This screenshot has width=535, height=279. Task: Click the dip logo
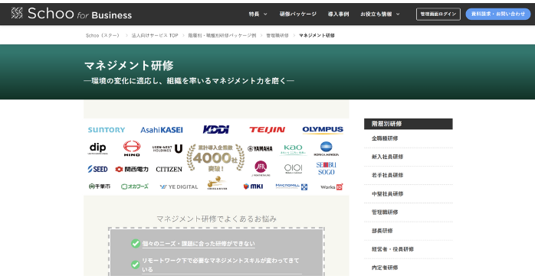(98, 148)
